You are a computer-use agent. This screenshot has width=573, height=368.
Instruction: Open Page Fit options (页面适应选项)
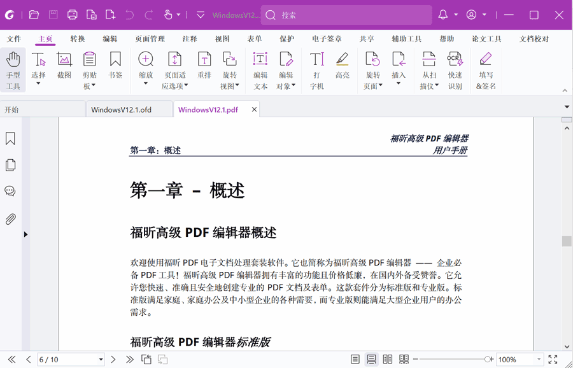(174, 70)
